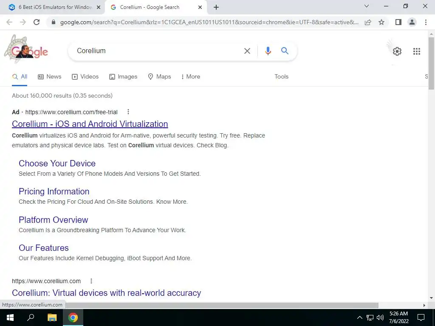Share this page using the share icon

click(368, 22)
